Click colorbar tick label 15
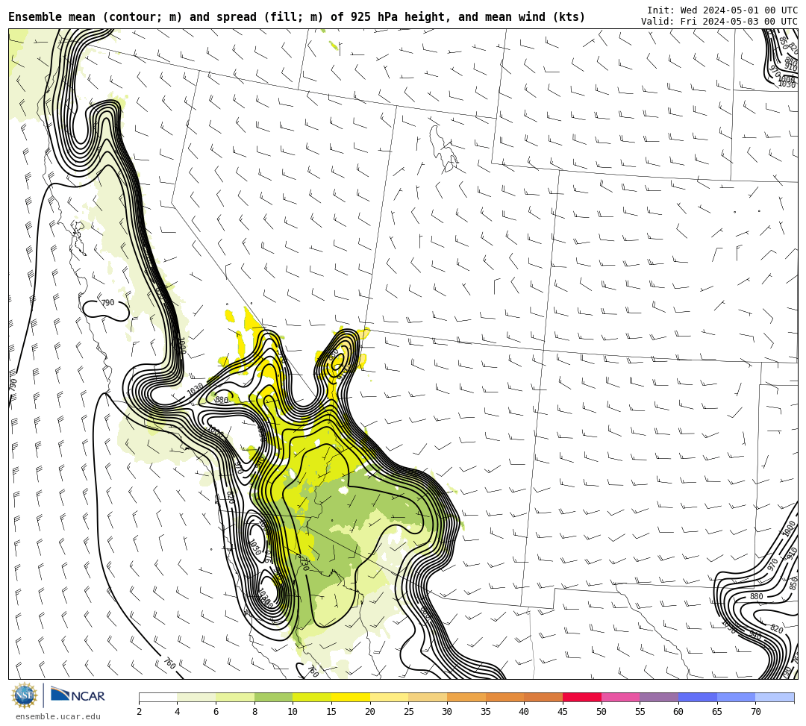806x726 pixels. [331, 712]
